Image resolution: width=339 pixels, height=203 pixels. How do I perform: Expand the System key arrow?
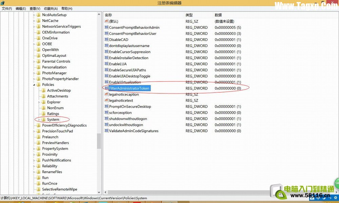click(39, 119)
